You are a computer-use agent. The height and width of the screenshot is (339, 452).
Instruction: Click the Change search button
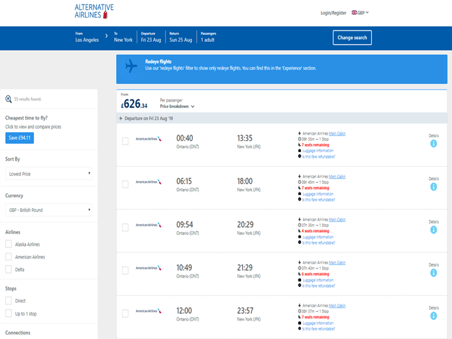click(x=352, y=37)
